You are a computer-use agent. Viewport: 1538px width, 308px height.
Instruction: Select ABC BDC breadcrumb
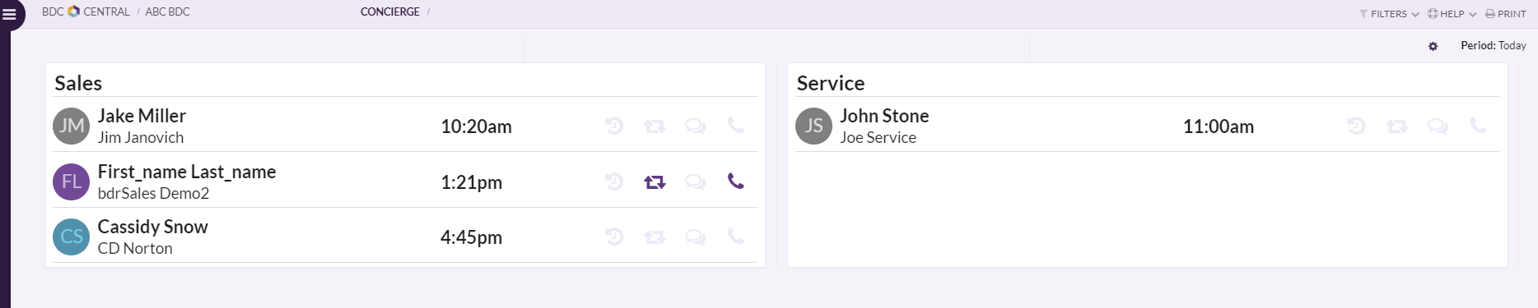pos(167,11)
